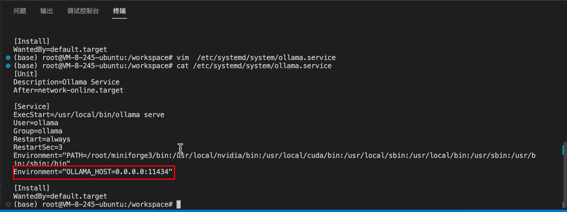567x212 pixels.
Task: Click the After=network-online.target line
Action: pyautogui.click(x=68, y=90)
